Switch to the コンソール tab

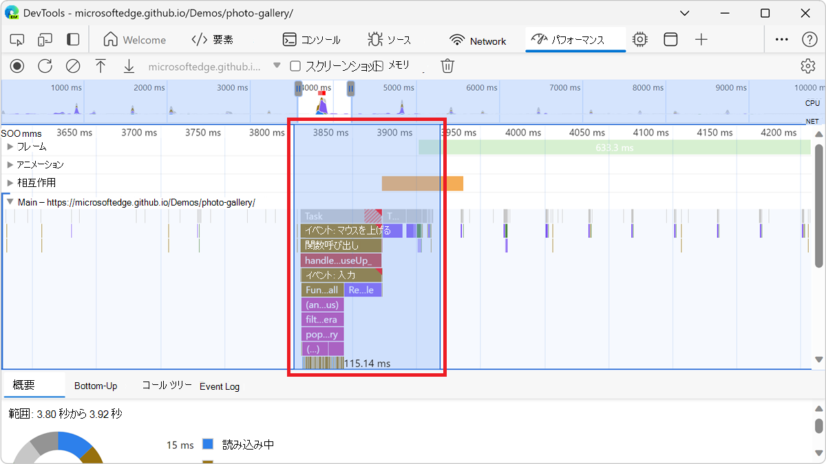tap(313, 39)
